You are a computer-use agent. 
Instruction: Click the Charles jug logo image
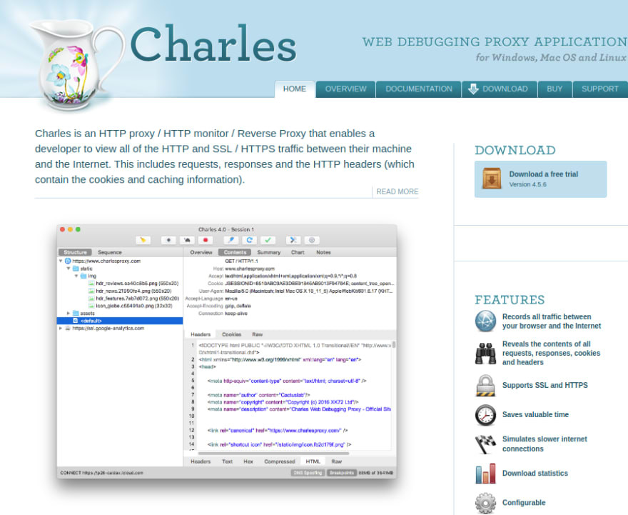click(x=76, y=64)
